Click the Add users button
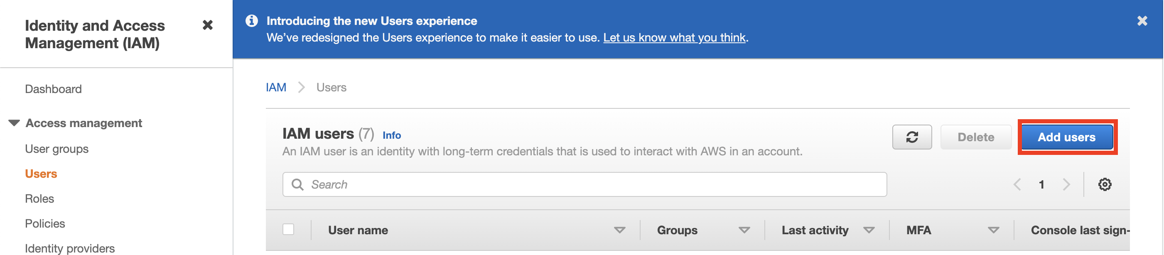The height and width of the screenshot is (255, 1164). pyautogui.click(x=1067, y=137)
